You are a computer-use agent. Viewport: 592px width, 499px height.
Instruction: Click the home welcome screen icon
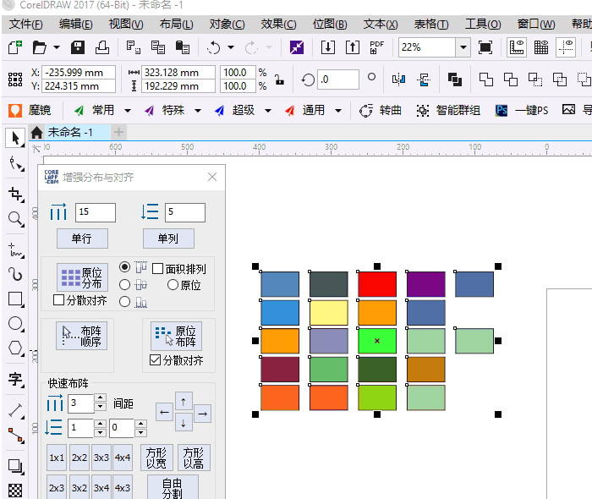[x=36, y=133]
